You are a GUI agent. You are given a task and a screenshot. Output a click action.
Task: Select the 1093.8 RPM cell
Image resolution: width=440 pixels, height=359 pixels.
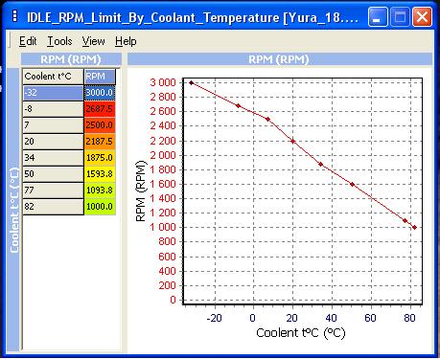[x=100, y=191]
